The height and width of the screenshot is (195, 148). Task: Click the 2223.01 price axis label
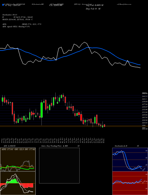tap(145, 123)
